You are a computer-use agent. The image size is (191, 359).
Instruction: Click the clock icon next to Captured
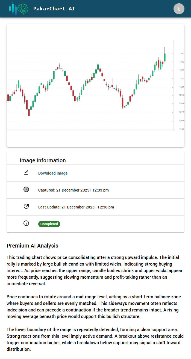26,189
